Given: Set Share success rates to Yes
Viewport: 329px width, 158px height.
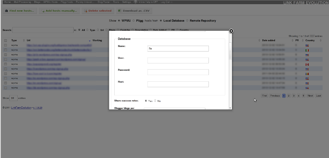Looking at the screenshot, I should (x=146, y=101).
